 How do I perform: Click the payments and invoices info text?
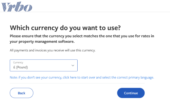point(53,50)
